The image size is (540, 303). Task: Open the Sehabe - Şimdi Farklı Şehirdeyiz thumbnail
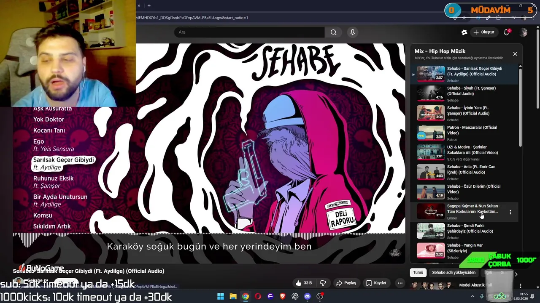click(x=431, y=231)
